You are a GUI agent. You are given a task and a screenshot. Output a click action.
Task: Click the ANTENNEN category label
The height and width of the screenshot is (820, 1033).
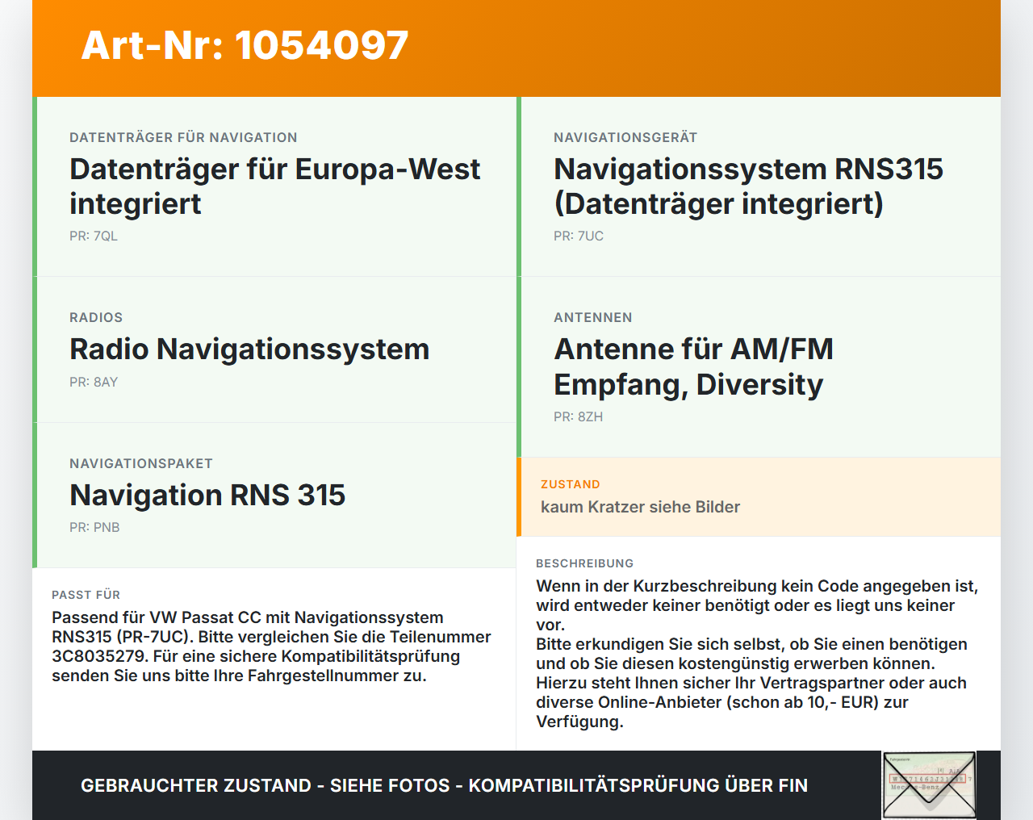click(x=593, y=318)
